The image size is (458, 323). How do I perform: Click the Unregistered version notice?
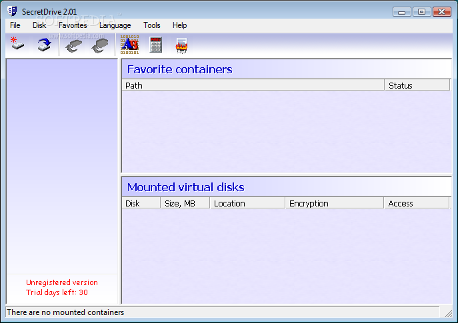pos(62,282)
